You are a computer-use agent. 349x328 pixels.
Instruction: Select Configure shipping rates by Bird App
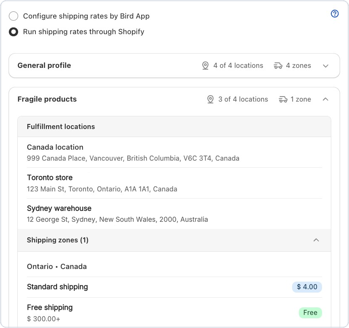click(x=13, y=16)
